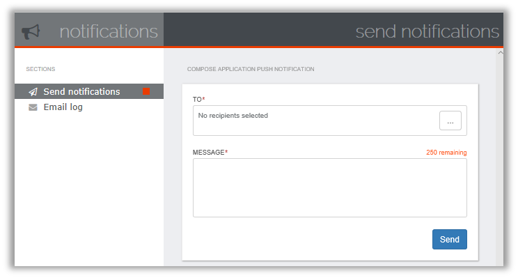
Task: Click the scroll up arrow
Action: 501,52
